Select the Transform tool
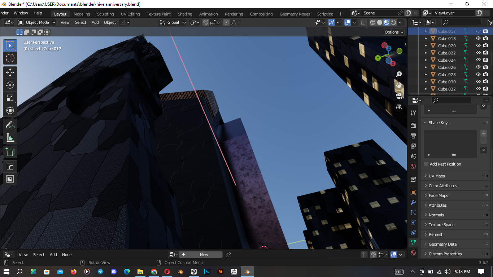This screenshot has height=277, width=493. pos(10,110)
